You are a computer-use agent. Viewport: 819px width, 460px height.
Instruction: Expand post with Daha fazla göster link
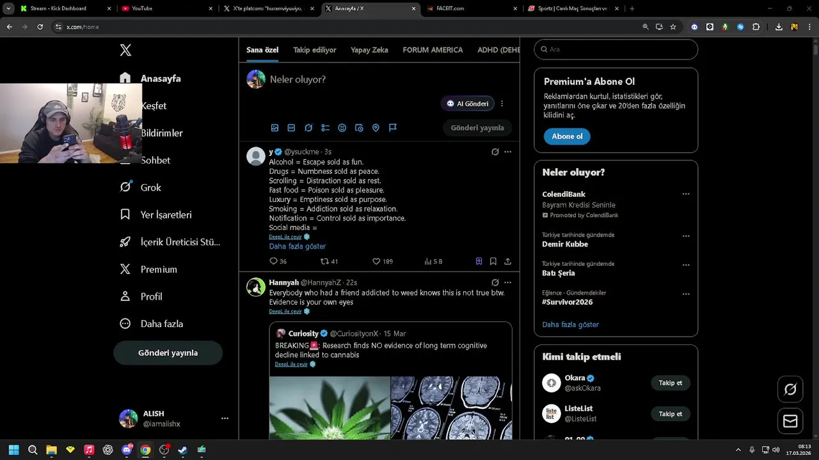point(298,246)
